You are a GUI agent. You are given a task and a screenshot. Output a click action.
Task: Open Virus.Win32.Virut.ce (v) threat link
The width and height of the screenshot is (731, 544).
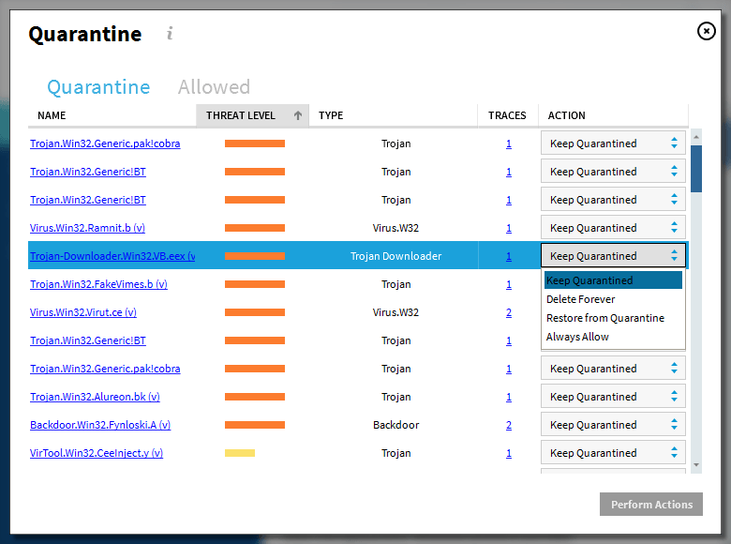coord(83,312)
